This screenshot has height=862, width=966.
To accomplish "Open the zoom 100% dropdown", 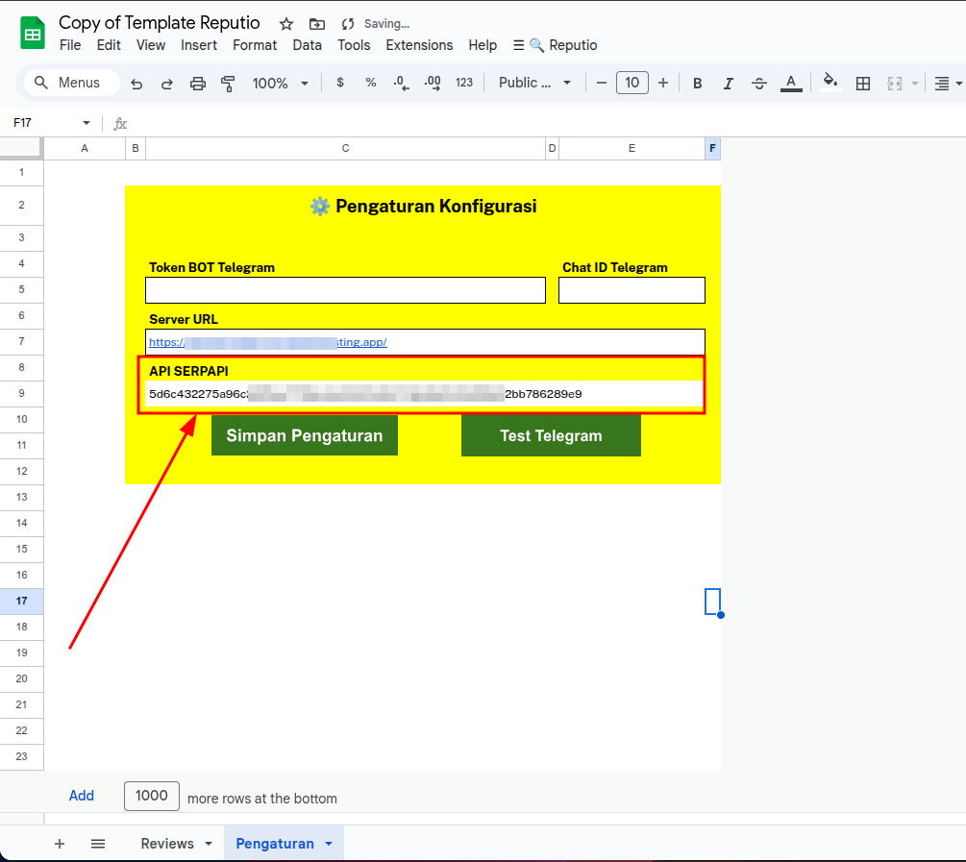I will coord(280,84).
